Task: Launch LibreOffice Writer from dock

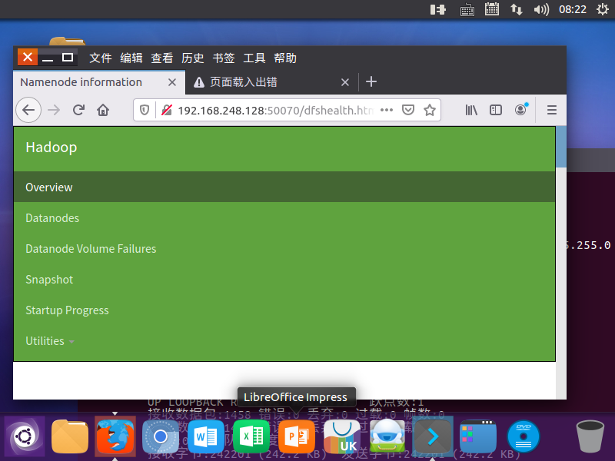Action: [206, 436]
